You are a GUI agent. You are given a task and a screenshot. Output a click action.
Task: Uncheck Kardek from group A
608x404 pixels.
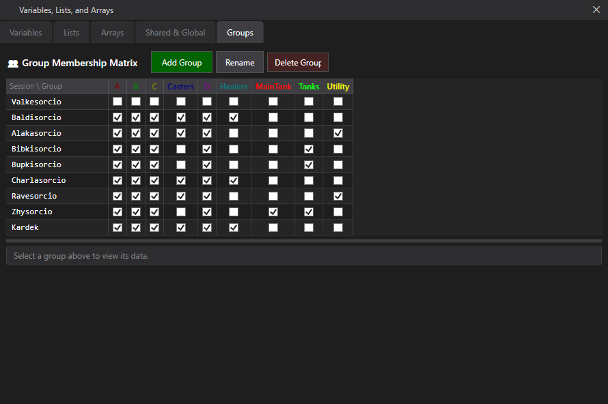pyautogui.click(x=118, y=227)
